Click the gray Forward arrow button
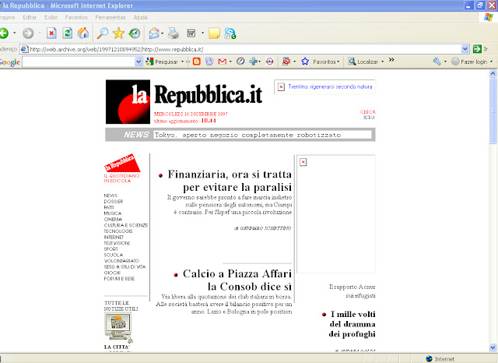 click(28, 33)
